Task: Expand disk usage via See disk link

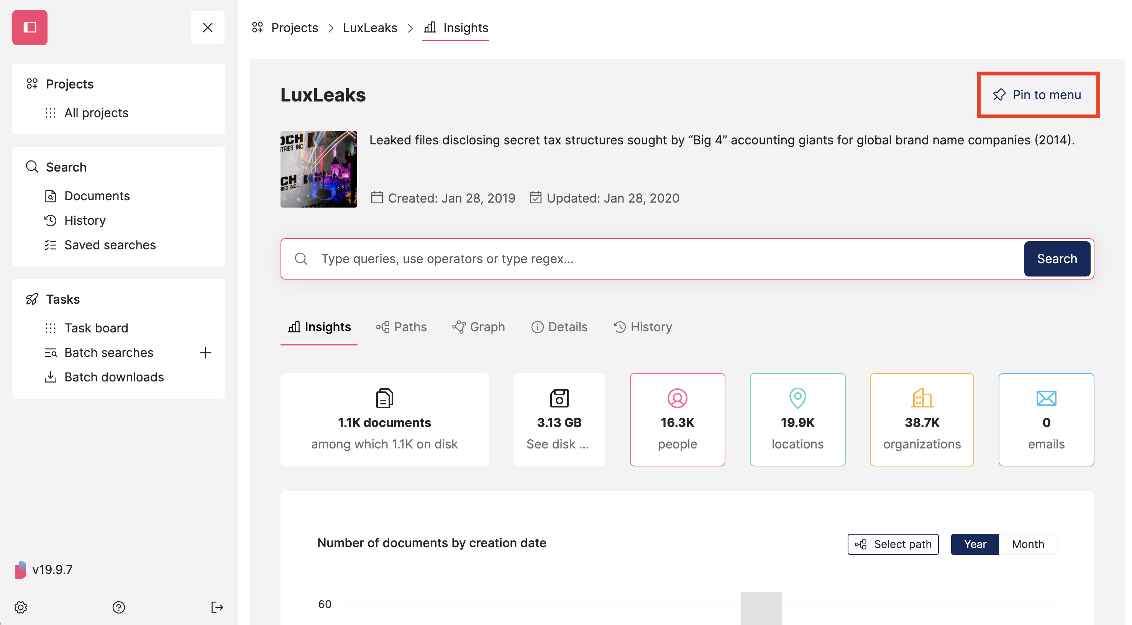Action: (x=559, y=443)
